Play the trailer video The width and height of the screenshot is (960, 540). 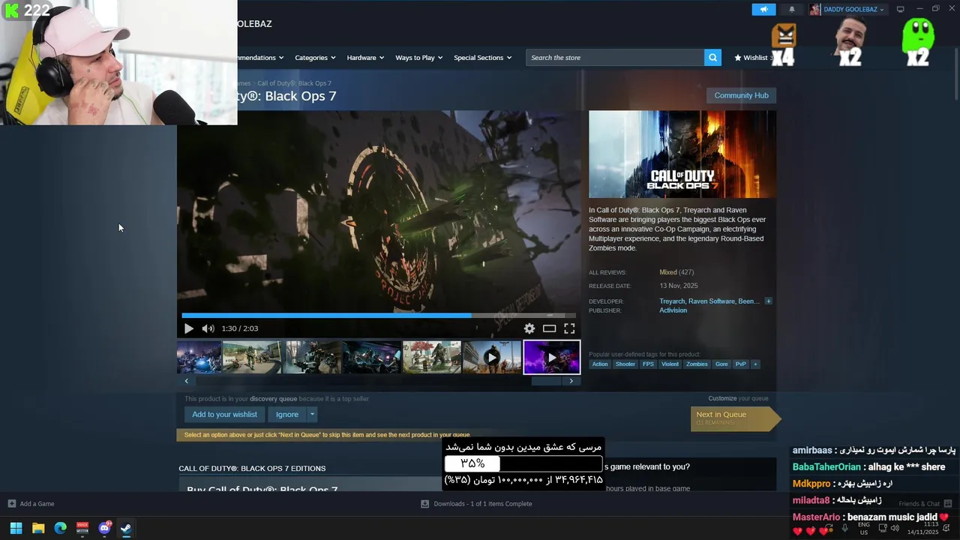(188, 328)
